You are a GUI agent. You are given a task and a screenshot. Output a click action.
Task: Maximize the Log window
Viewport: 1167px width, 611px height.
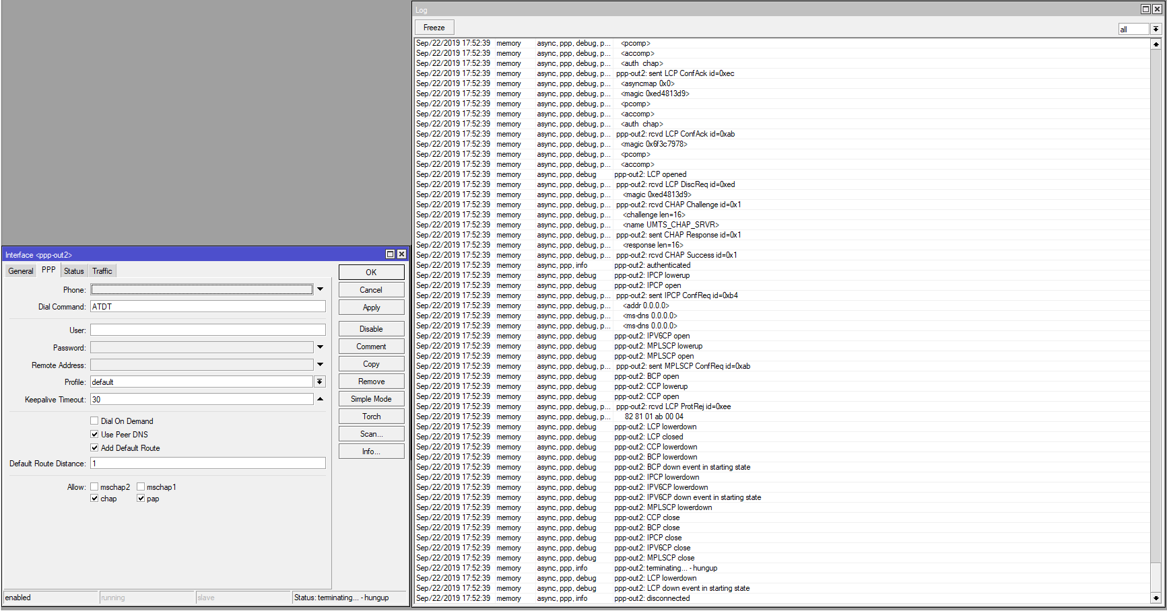pos(1145,9)
